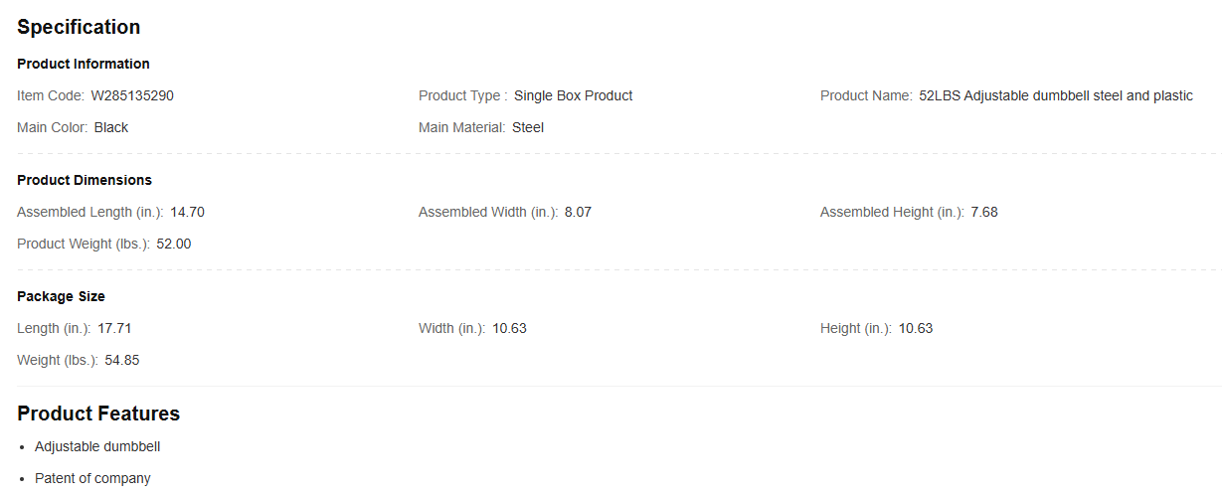The image size is (1222, 496).
Task: Click the package Weight value 54.85
Action: click(122, 360)
